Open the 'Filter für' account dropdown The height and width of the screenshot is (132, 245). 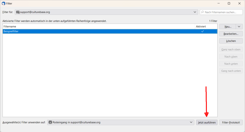coord(195,12)
